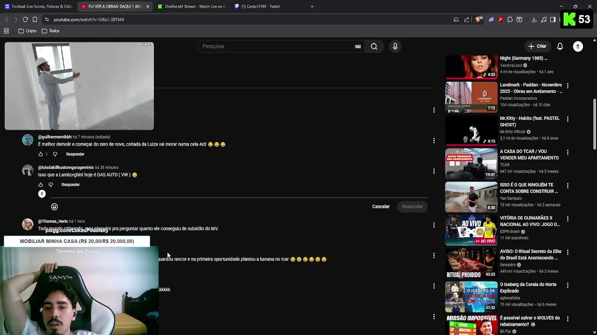The height and width of the screenshot is (335, 597).
Task: Open the extensions puzzle icon
Action: pyautogui.click(x=510, y=20)
